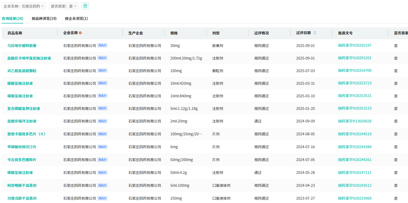
Task: Click approval number 国药准字H20254709
Action: (x=355, y=71)
